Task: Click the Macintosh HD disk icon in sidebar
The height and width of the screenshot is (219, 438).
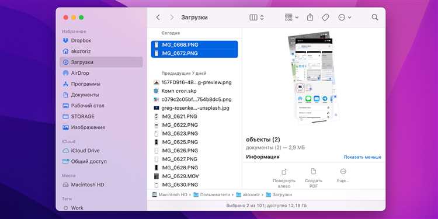Action: click(x=65, y=185)
